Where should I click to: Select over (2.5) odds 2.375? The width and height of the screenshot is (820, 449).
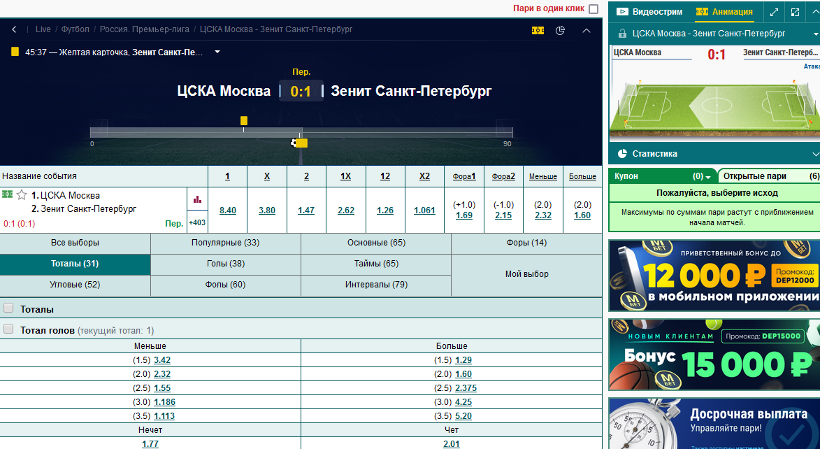(x=466, y=388)
